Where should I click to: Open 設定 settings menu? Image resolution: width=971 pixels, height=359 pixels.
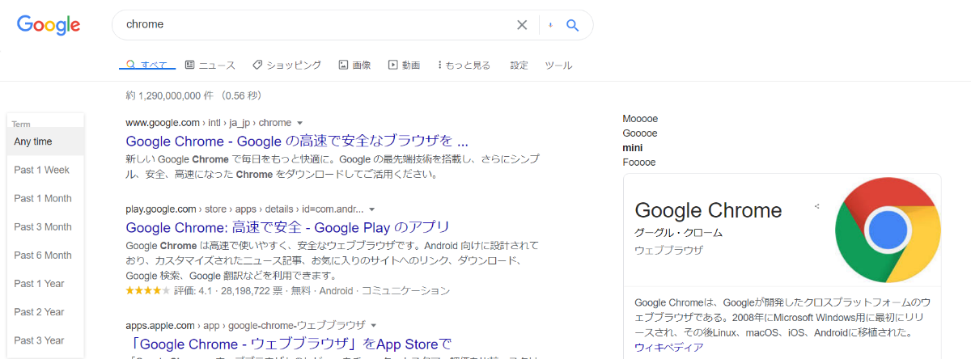click(x=519, y=65)
